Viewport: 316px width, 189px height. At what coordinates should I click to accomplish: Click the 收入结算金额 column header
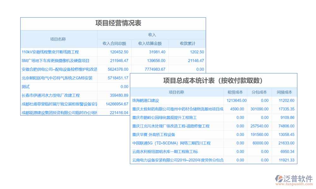[x=150, y=43]
